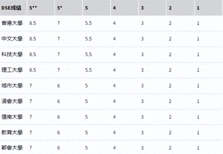Select the 都會大學 row label

12,148
